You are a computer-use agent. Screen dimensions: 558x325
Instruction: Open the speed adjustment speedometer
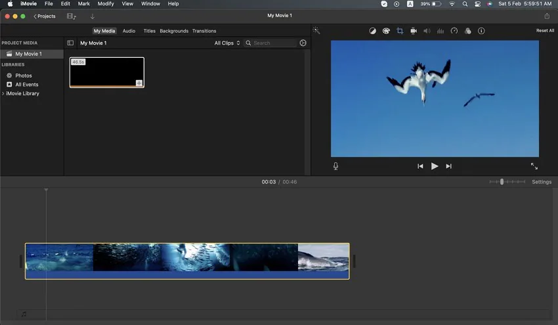454,31
